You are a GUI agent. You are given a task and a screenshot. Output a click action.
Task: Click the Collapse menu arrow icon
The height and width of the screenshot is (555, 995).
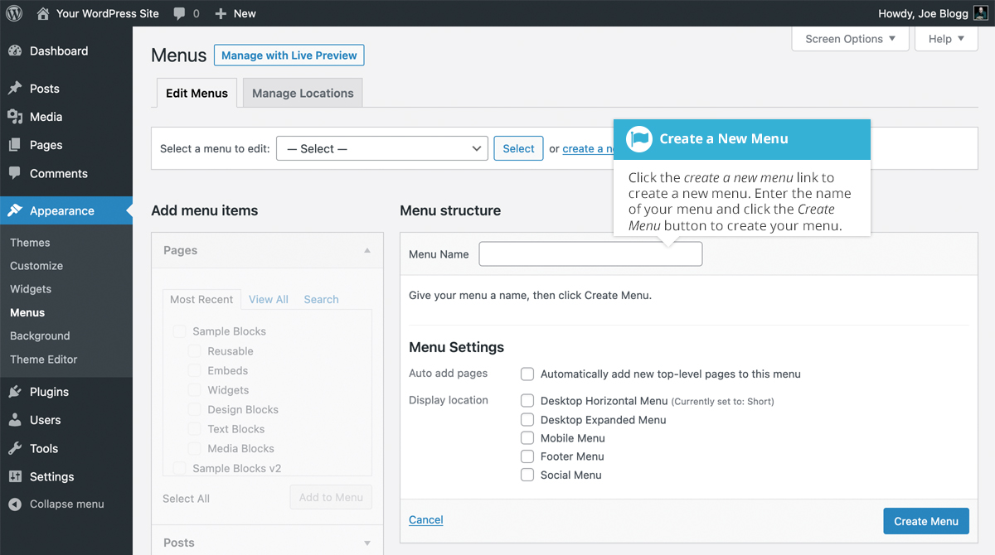(15, 504)
